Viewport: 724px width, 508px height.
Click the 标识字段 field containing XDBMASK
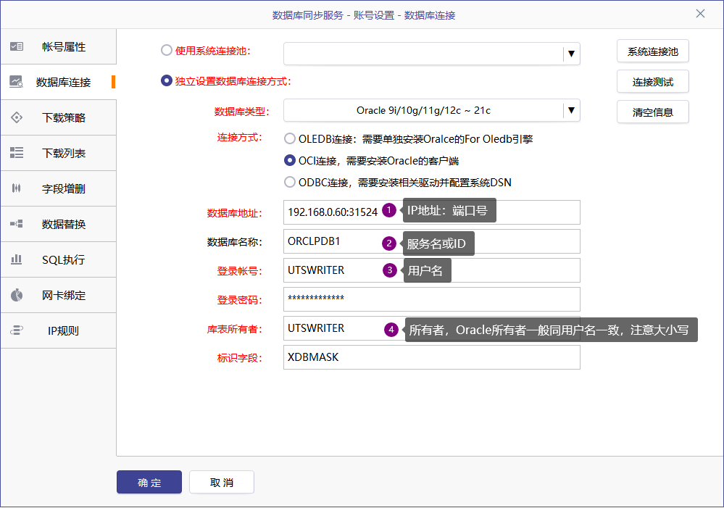(432, 357)
